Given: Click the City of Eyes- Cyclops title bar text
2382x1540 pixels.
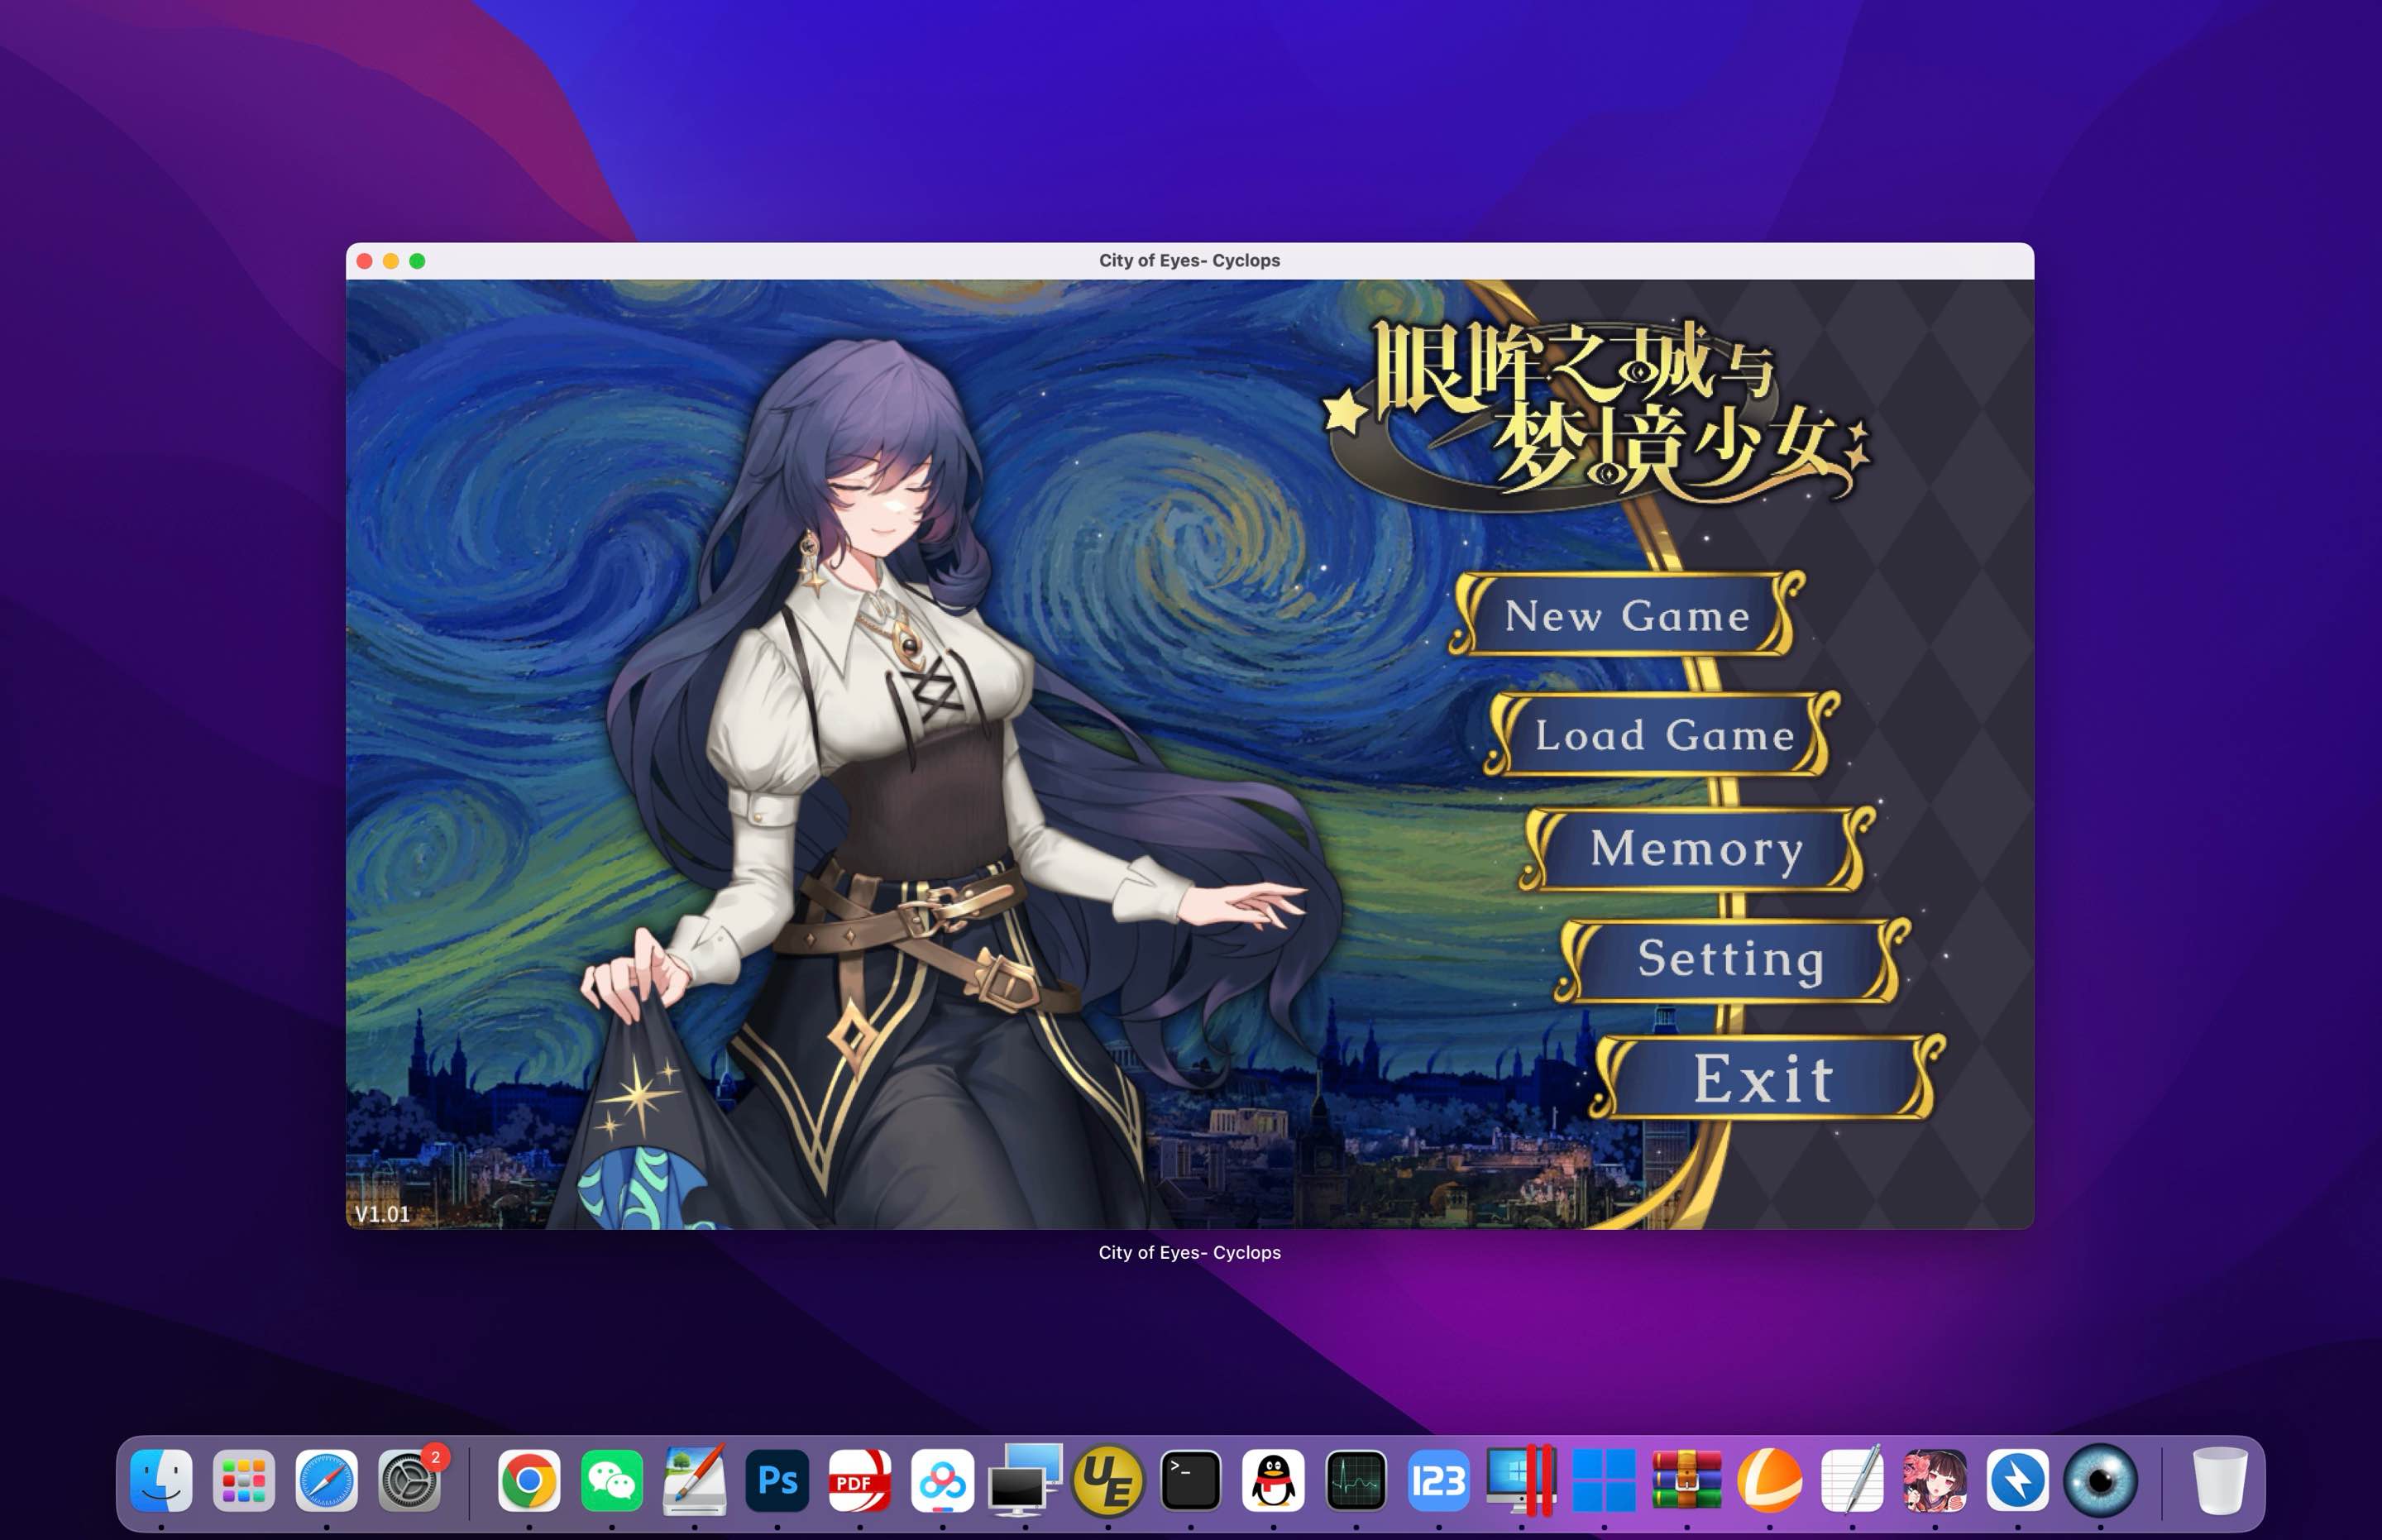Looking at the screenshot, I should [x=1189, y=260].
